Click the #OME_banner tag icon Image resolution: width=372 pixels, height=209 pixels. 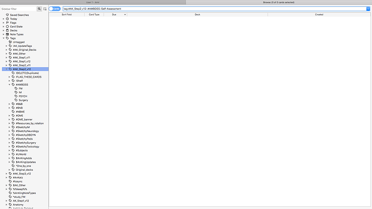[13, 120]
